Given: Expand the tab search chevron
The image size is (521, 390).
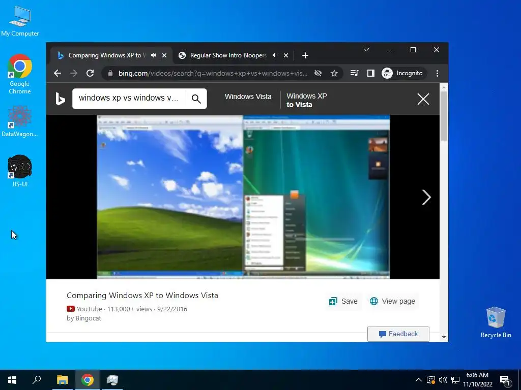Looking at the screenshot, I should pyautogui.click(x=366, y=50).
